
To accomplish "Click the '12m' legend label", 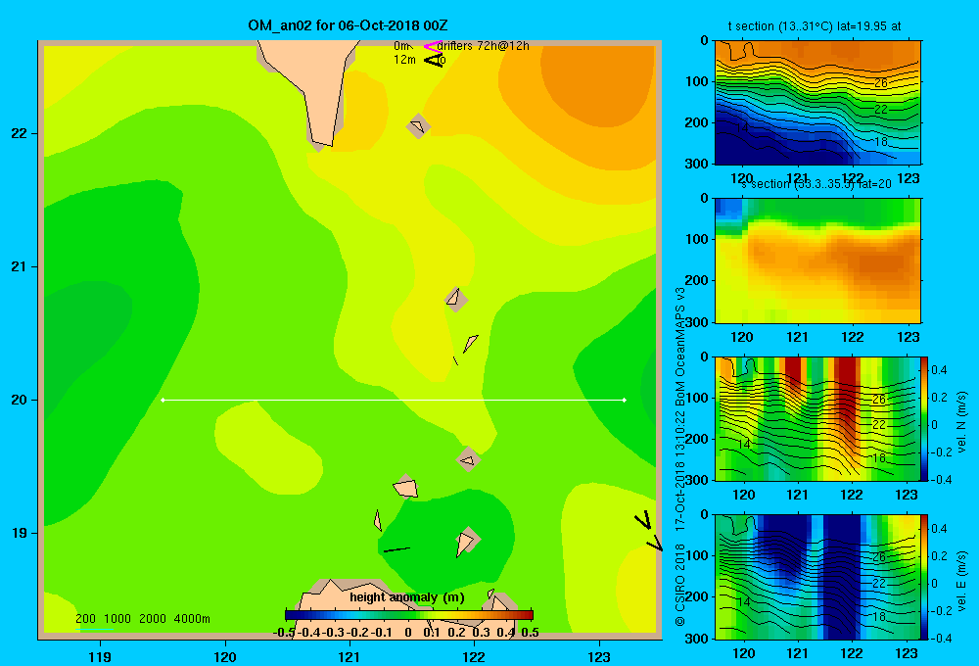I will coord(404,60).
